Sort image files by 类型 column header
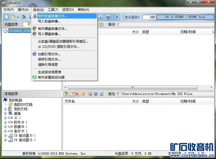Viewport: 216px width, 159px height. pos(157,32)
